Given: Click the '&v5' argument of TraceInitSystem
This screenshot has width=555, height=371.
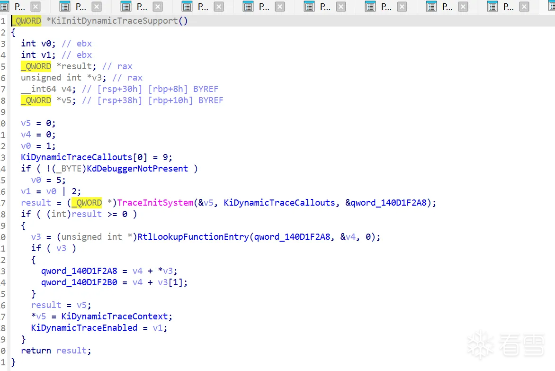Looking at the screenshot, I should click(206, 202).
